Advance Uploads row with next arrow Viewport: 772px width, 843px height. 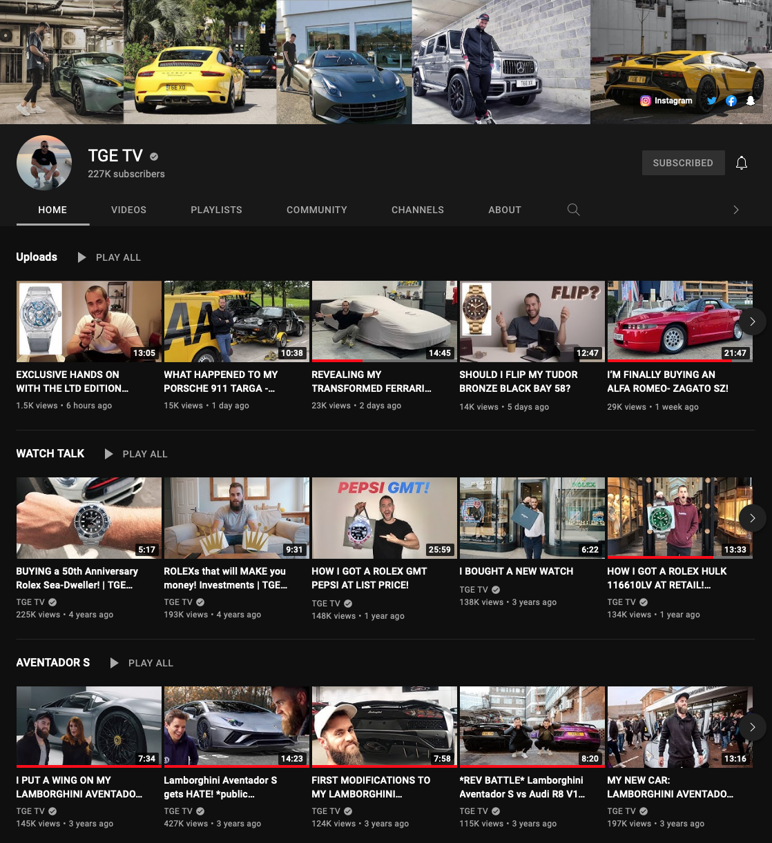[x=753, y=321]
